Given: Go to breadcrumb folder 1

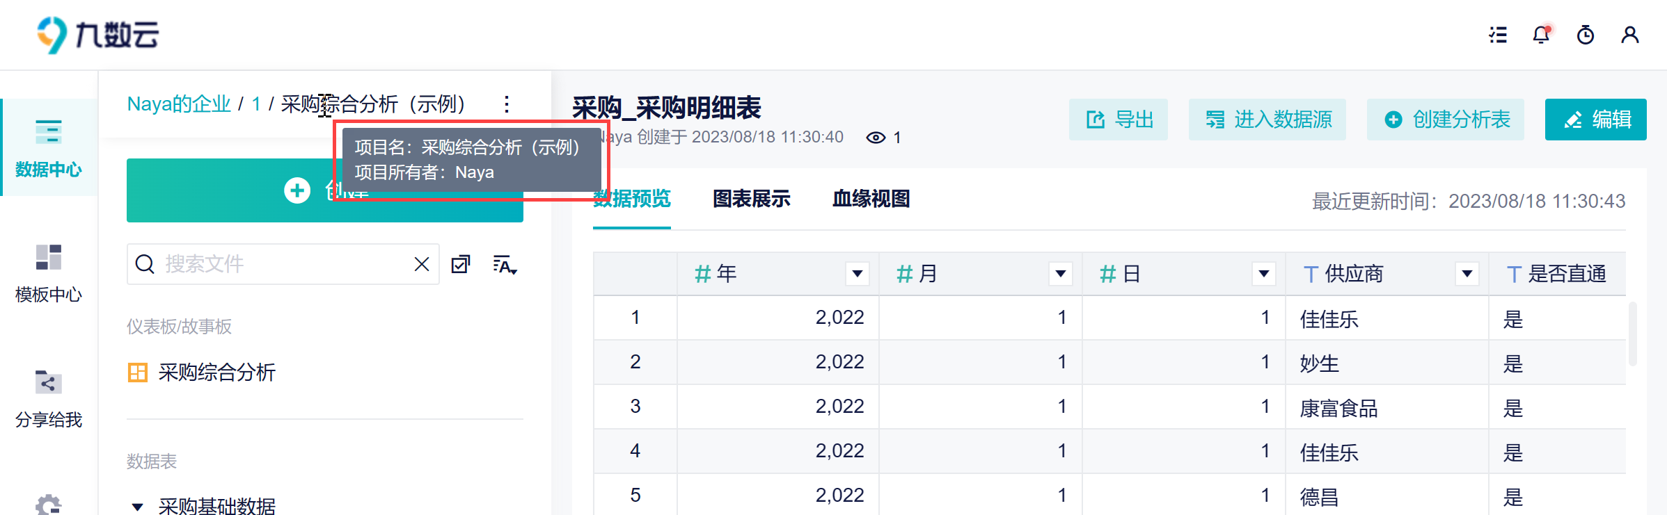Looking at the screenshot, I should coord(256,104).
